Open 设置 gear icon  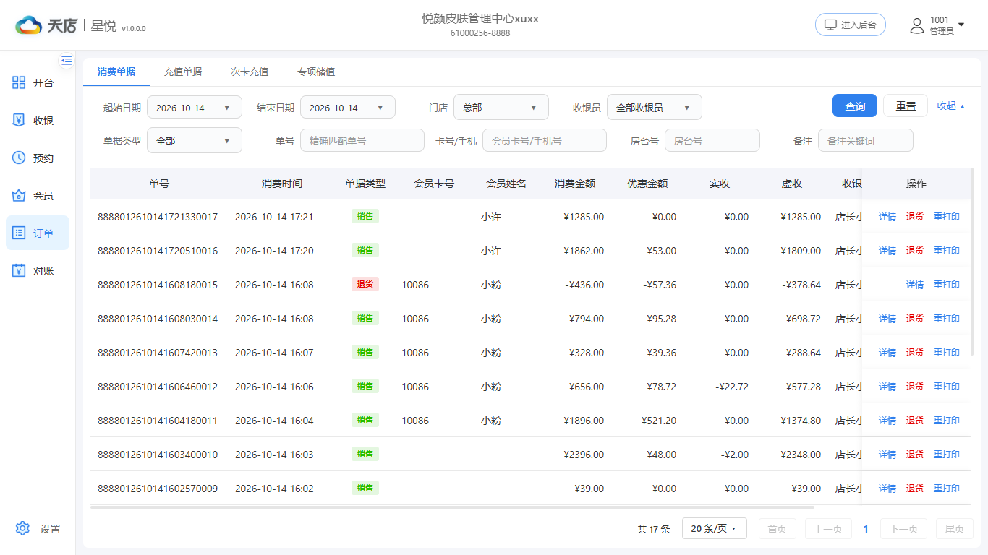pos(22,529)
